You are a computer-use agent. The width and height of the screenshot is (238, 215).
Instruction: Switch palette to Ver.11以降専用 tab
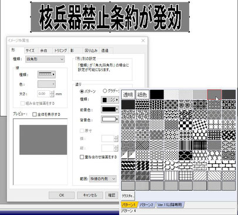[170, 204]
